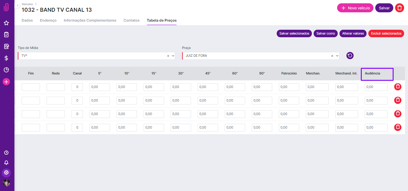
Task: Open the Informações Complementares tab
Action: pyautogui.click(x=90, y=20)
